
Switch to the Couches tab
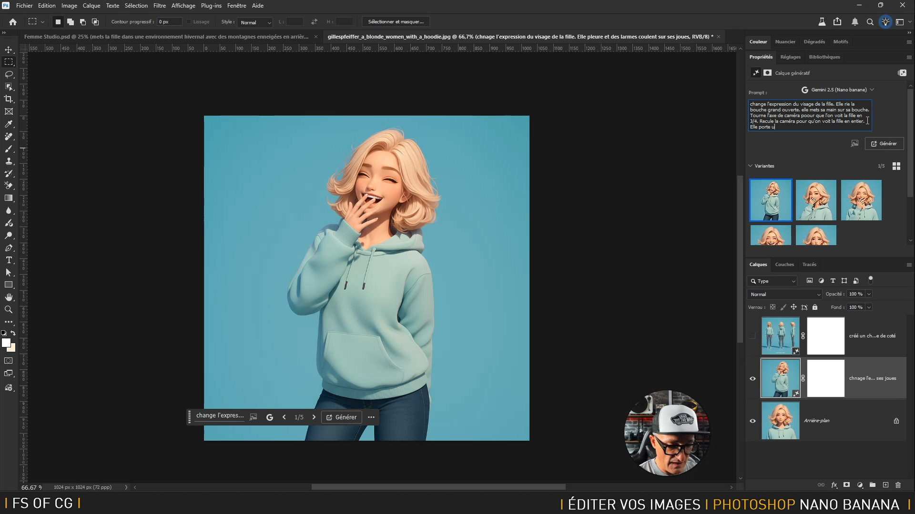coord(784,265)
